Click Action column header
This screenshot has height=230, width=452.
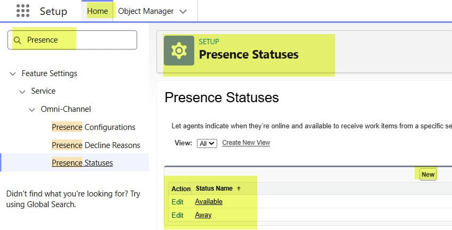tap(181, 189)
